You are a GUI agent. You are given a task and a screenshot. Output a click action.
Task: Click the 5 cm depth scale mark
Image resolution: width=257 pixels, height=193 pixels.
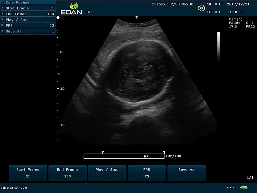(x=60, y=52)
